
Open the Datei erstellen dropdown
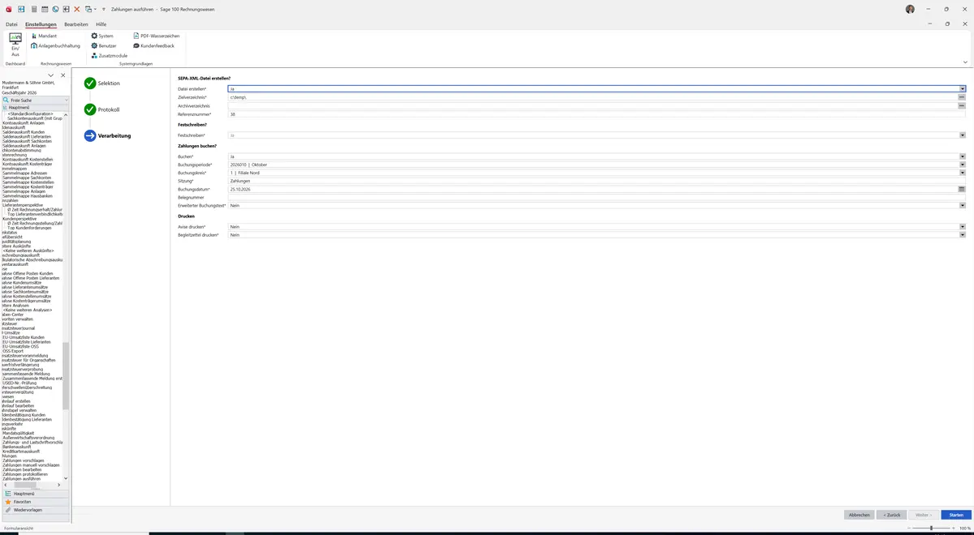tap(963, 88)
